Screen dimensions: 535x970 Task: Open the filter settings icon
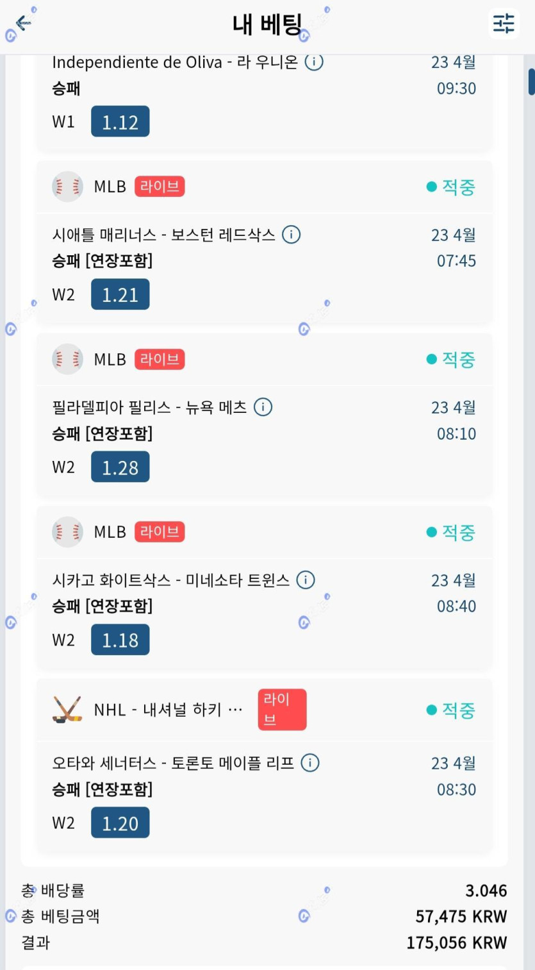pyautogui.click(x=504, y=24)
